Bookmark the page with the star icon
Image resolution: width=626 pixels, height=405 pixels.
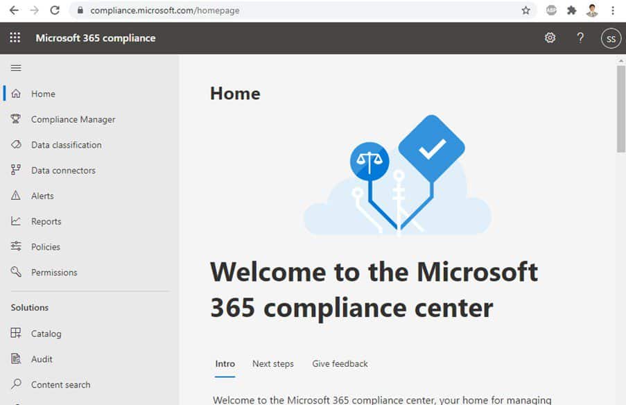point(525,10)
